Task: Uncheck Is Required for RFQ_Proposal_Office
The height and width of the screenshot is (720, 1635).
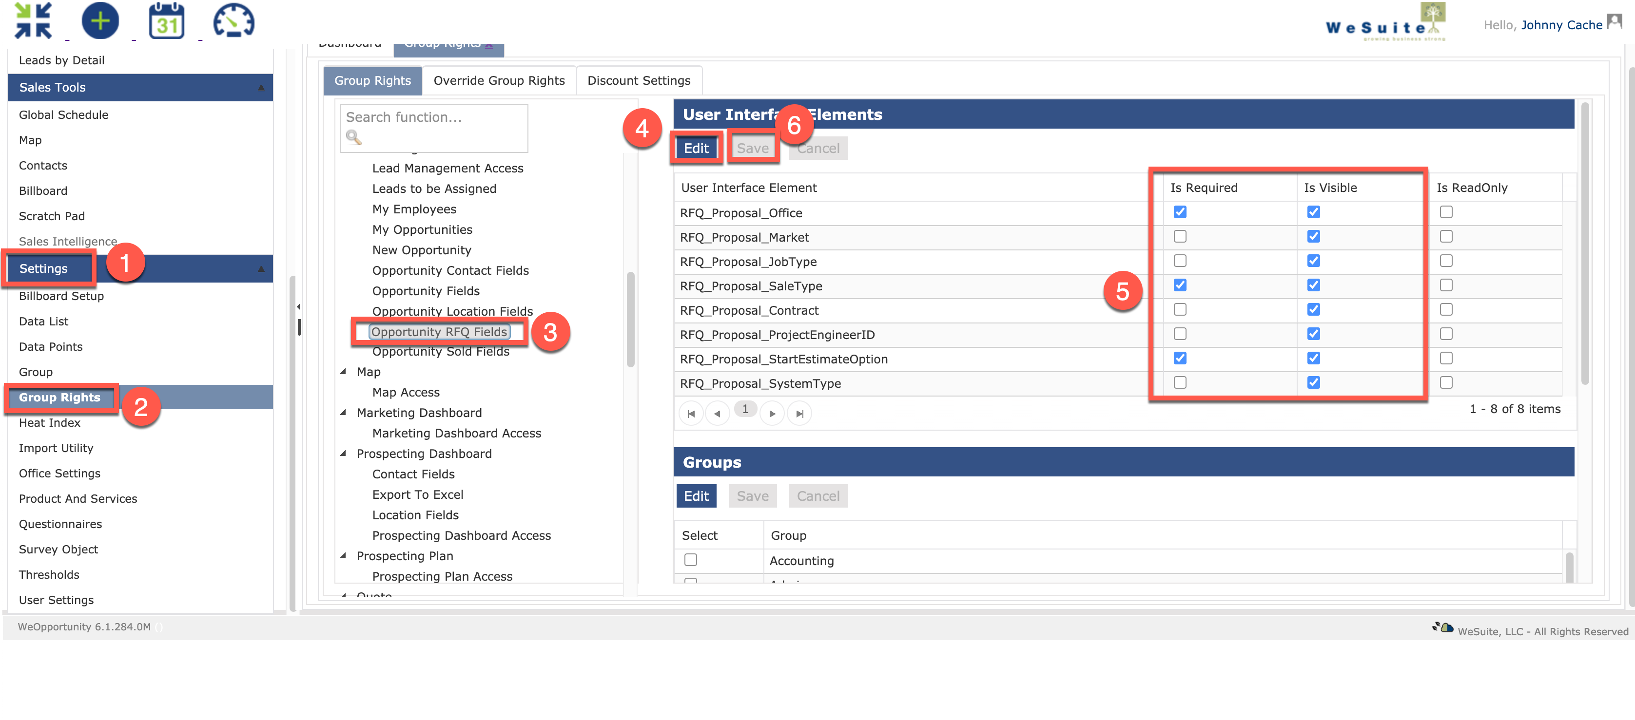Action: point(1180,212)
